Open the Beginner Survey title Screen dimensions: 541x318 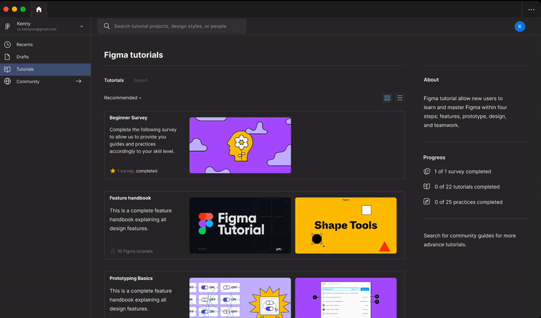(x=128, y=118)
